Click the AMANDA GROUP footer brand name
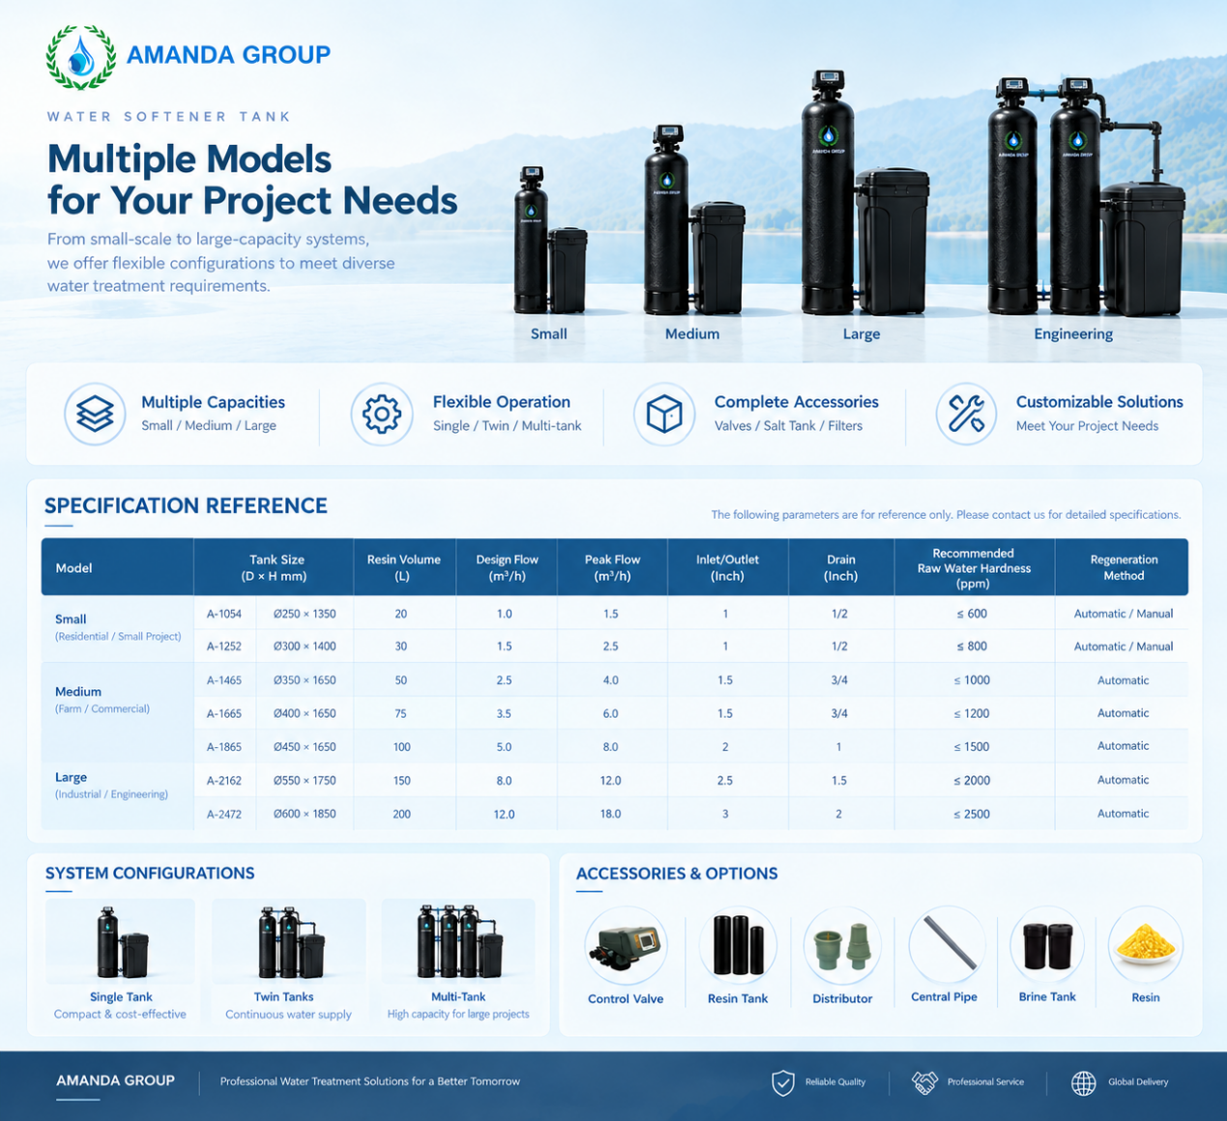 [x=115, y=1080]
